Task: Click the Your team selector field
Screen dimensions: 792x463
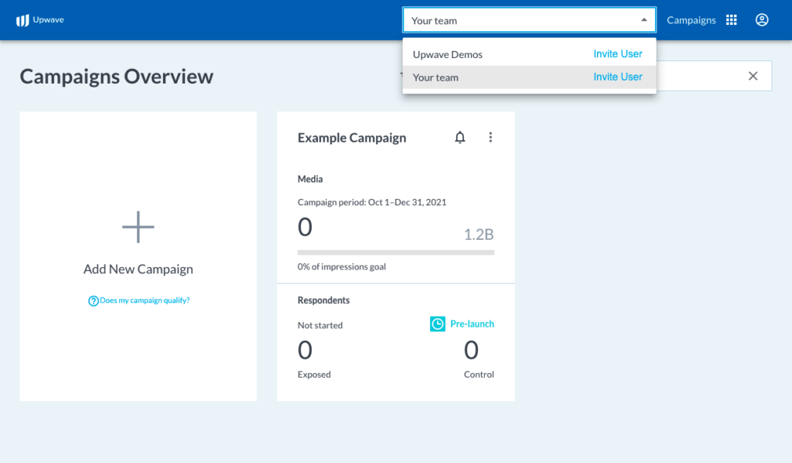Action: [529, 20]
